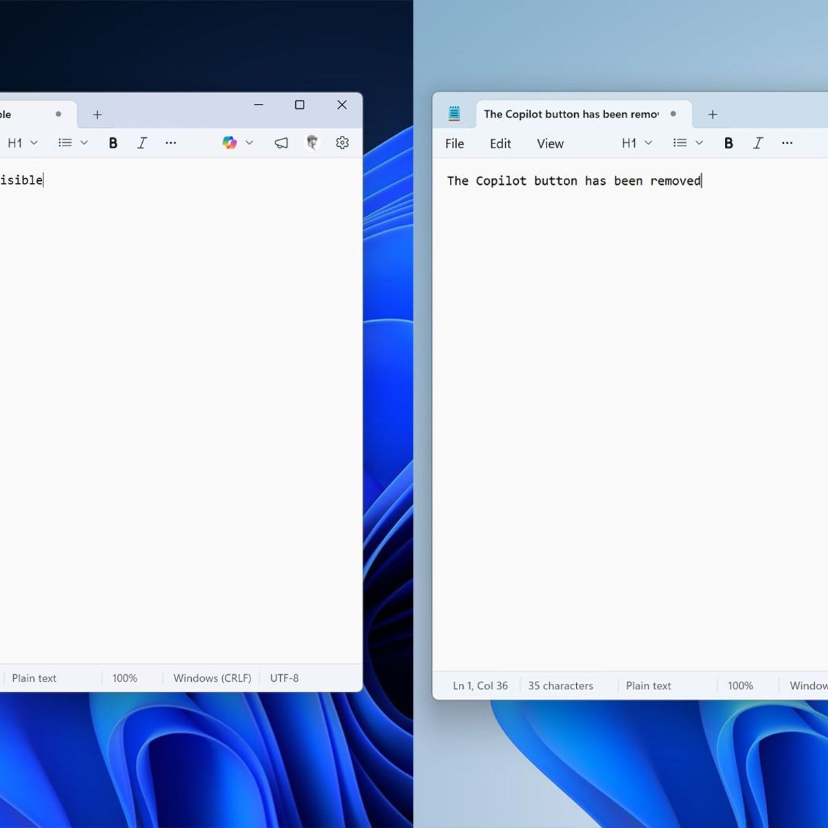
Task: Click the text The Copilot button has been removed in the right Notepad editor
Action: coord(573,181)
